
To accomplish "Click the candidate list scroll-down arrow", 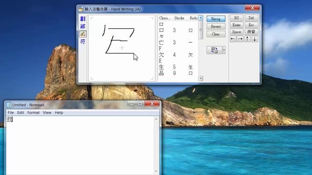I will tap(200, 78).
